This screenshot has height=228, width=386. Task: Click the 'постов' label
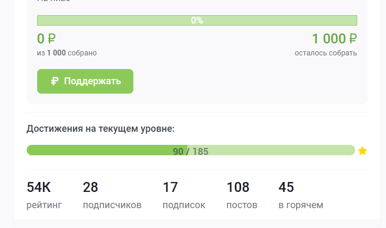[x=242, y=205]
